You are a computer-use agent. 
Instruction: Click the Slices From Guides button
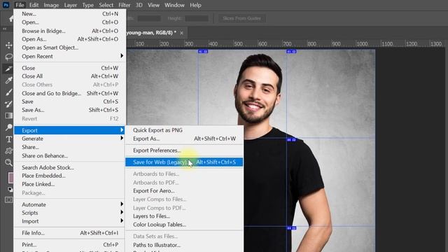(x=241, y=19)
